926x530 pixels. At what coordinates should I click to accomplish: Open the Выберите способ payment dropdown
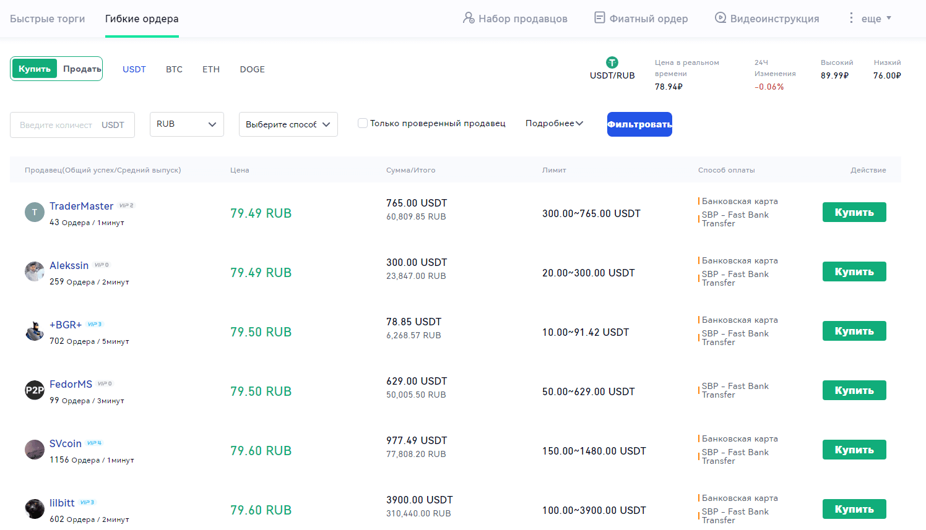[x=288, y=124]
